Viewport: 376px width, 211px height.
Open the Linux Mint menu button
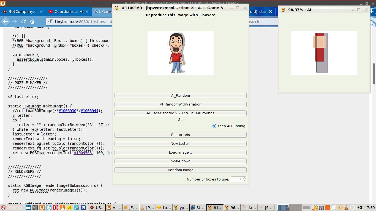[11, 208]
